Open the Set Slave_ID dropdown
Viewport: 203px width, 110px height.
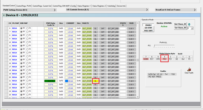click(x=192, y=28)
